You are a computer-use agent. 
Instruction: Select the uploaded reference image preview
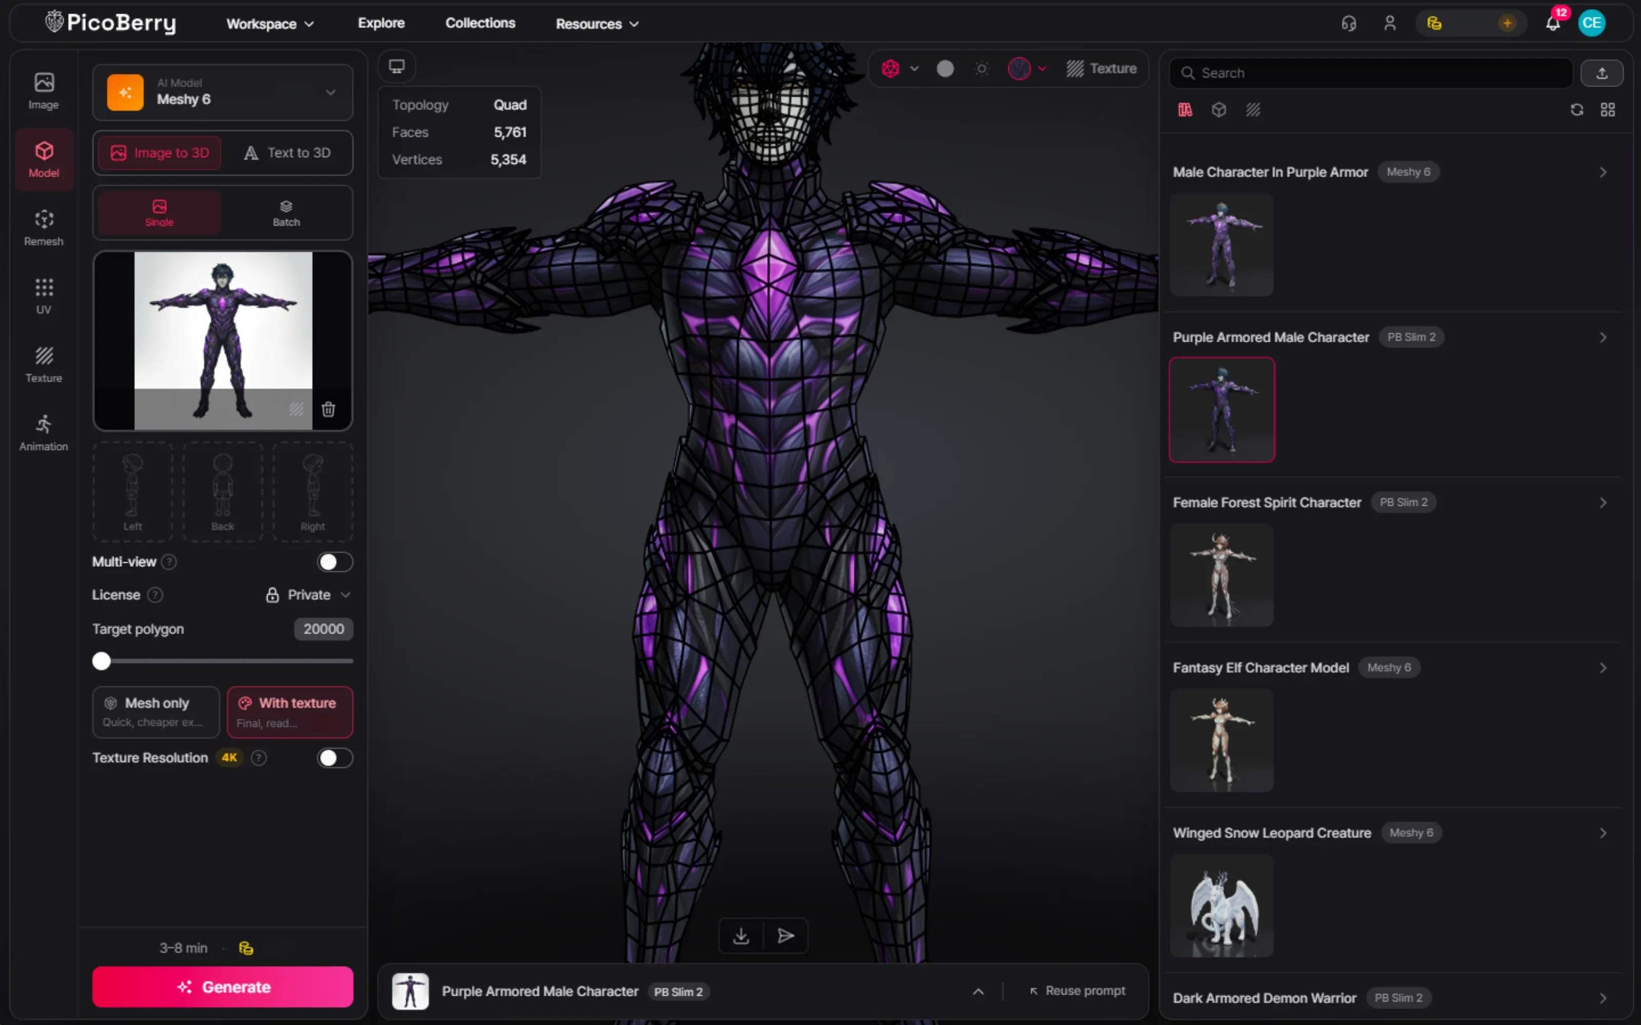223,341
